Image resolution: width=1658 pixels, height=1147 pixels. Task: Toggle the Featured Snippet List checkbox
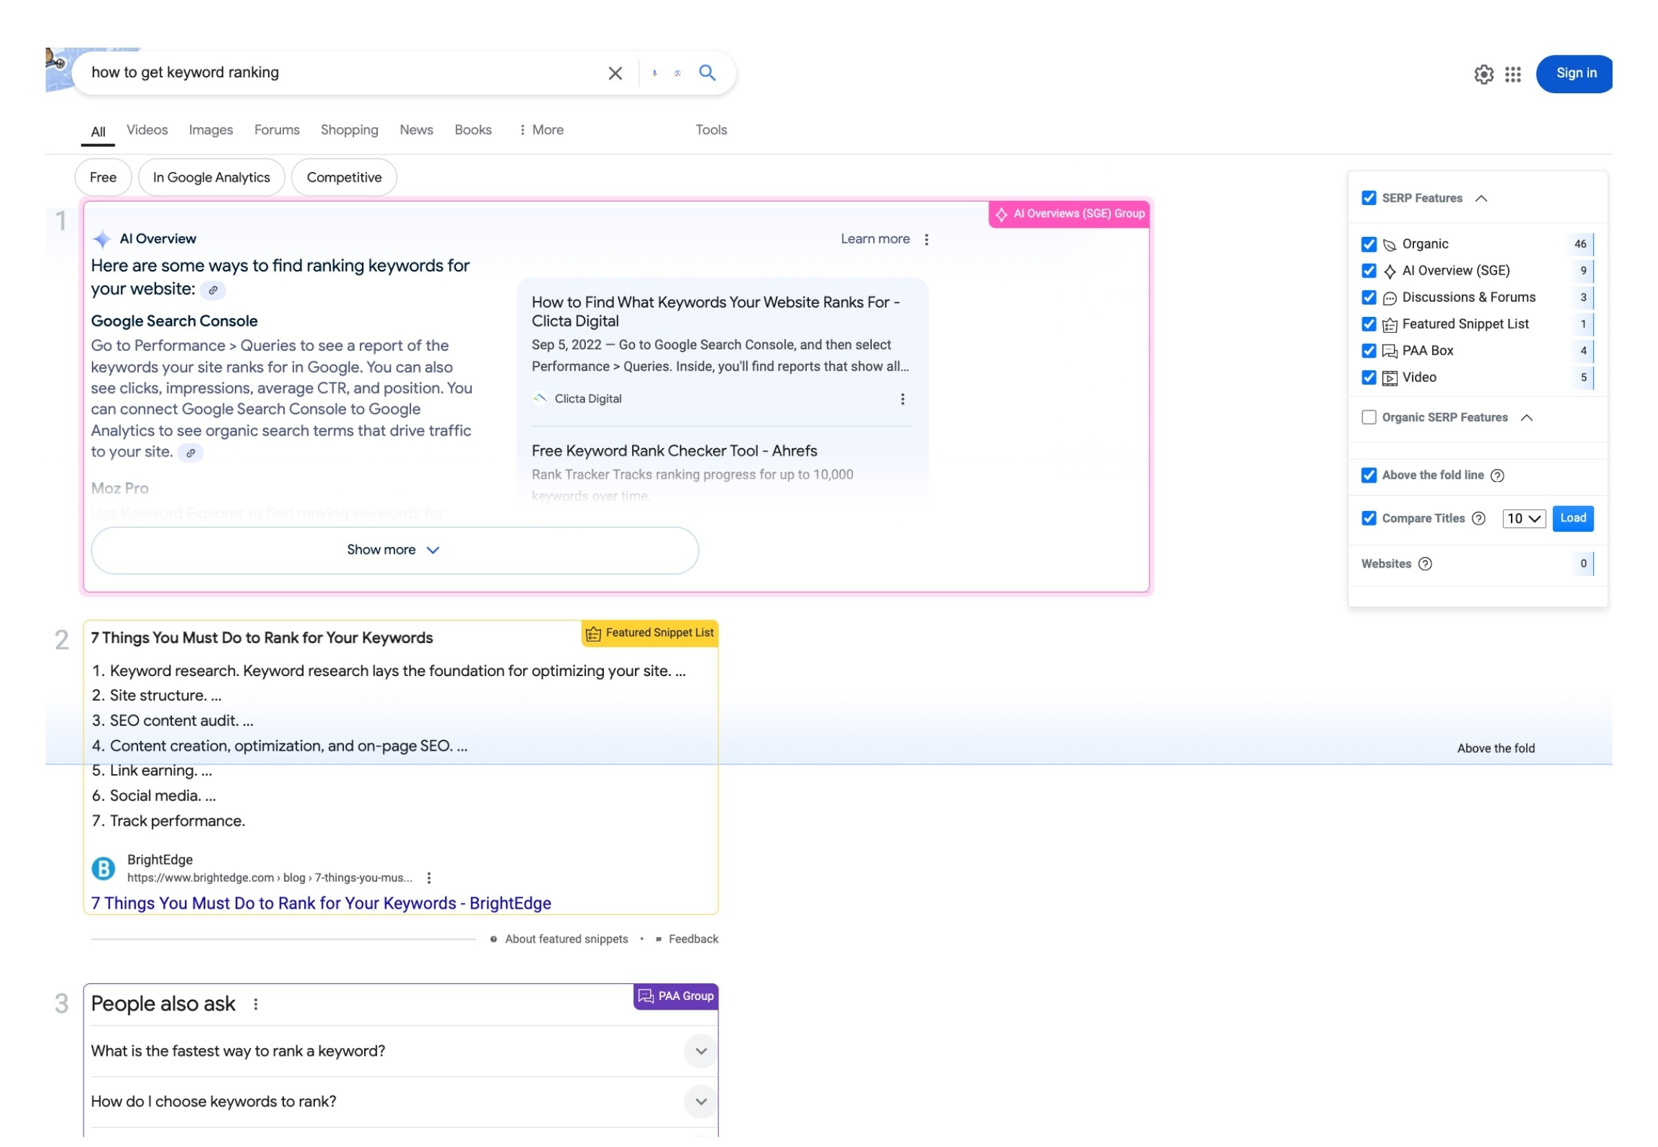(x=1369, y=324)
